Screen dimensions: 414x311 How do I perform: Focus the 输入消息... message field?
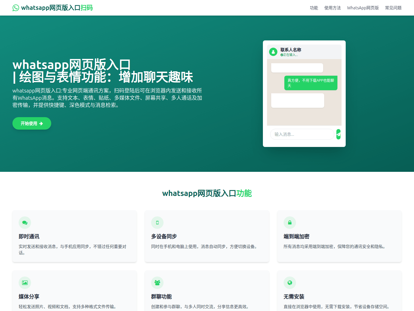coord(302,134)
